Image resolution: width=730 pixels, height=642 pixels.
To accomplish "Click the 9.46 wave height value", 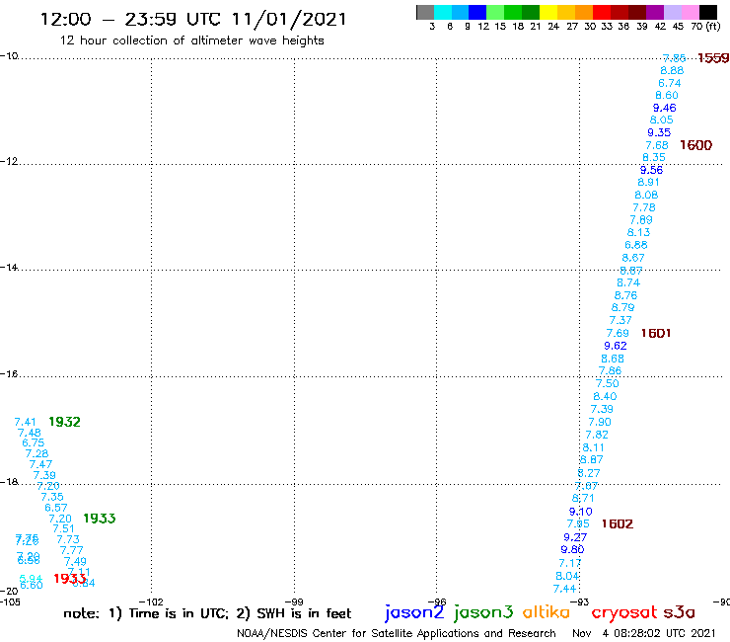I will pos(664,108).
